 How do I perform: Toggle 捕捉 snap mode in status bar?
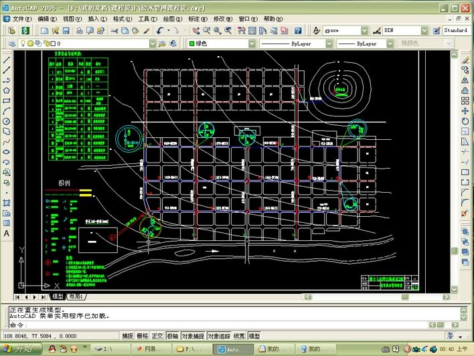point(127,336)
